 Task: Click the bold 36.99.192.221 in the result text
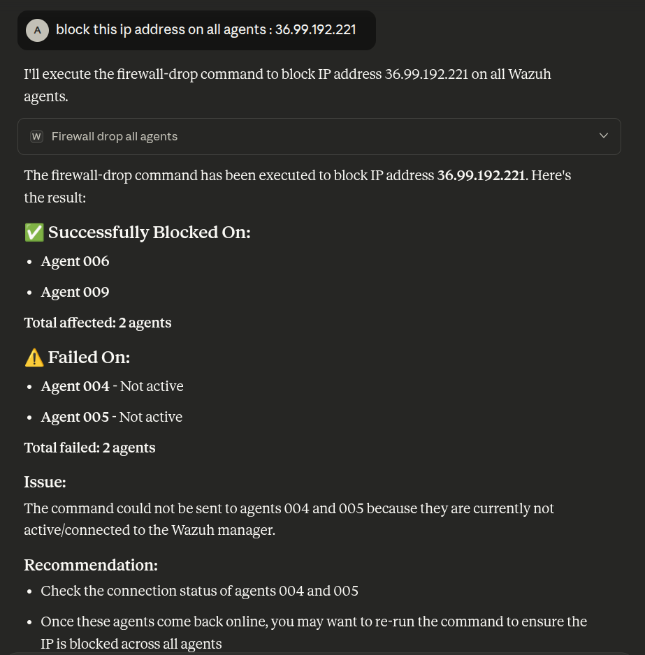[481, 175]
